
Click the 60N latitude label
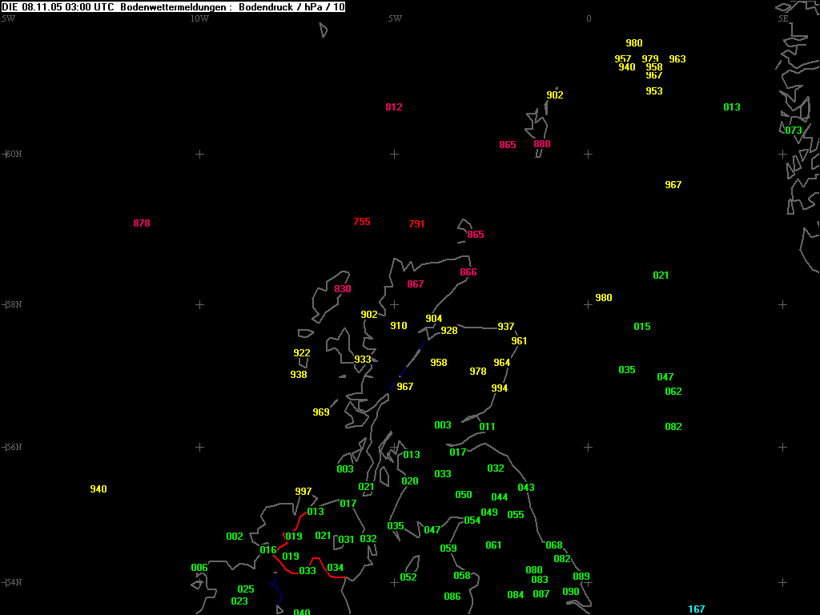click(x=13, y=154)
